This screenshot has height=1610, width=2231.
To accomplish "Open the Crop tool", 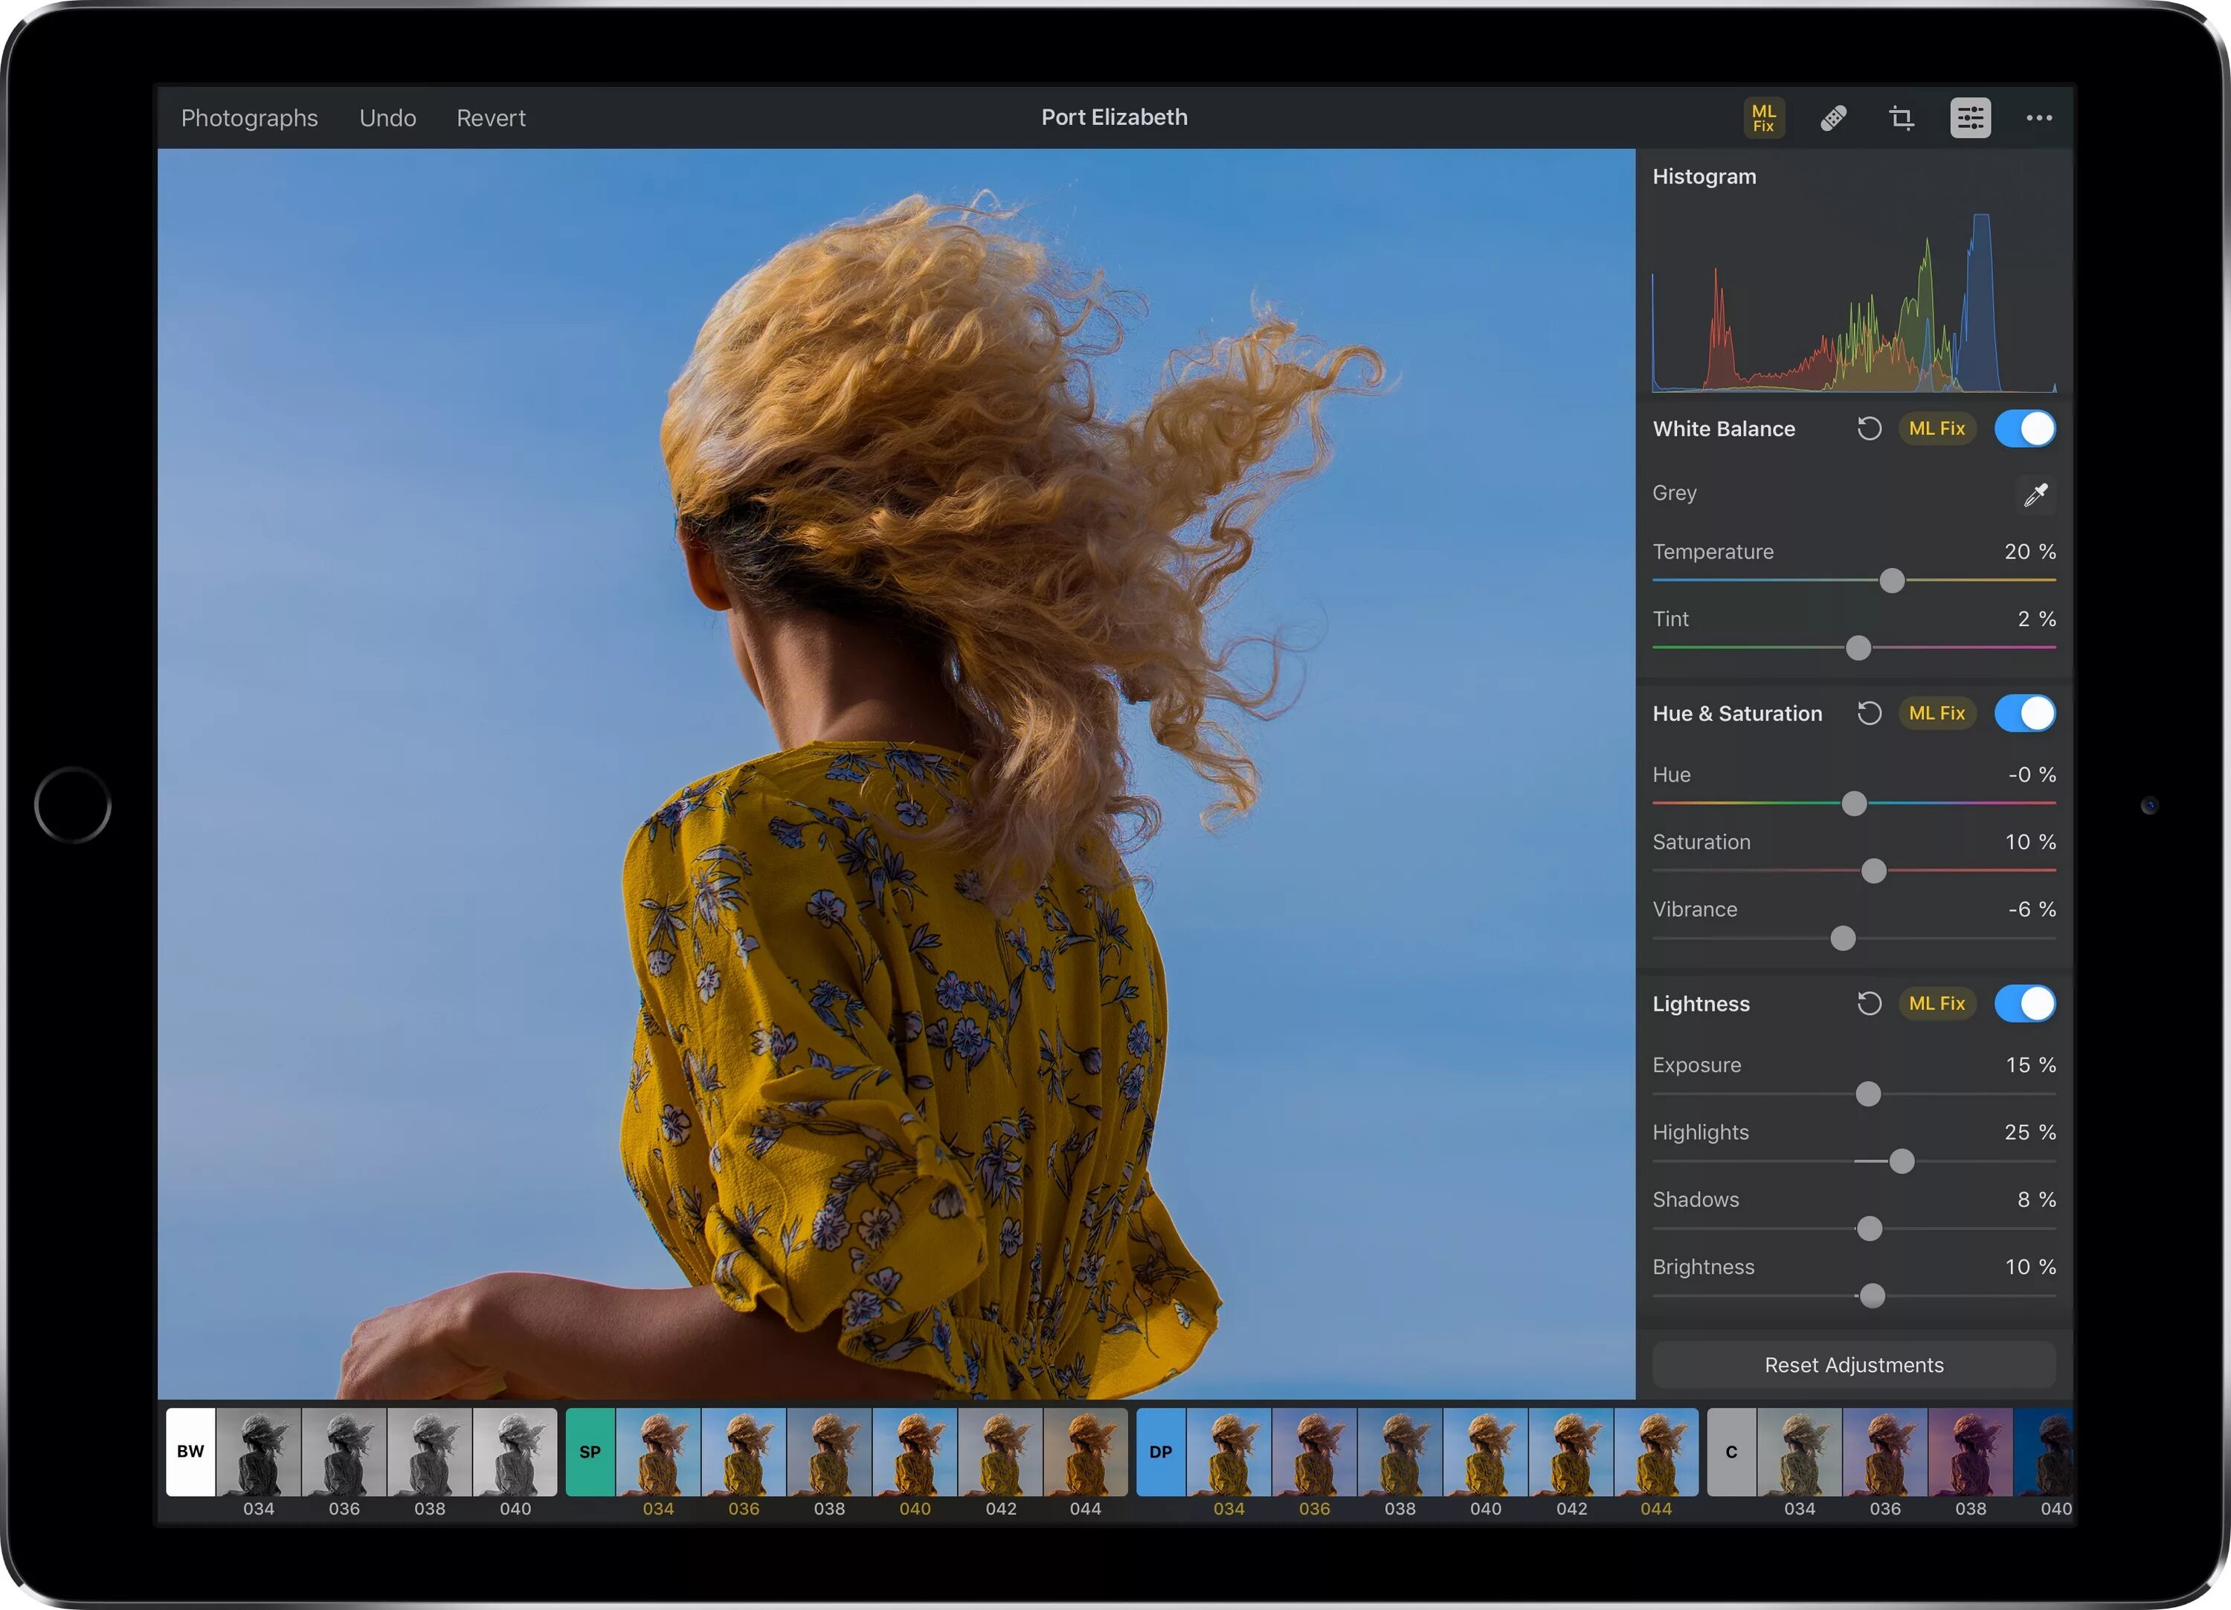I will (x=1901, y=118).
